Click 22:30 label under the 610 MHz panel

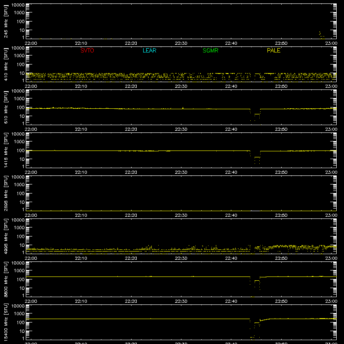pos(181,129)
